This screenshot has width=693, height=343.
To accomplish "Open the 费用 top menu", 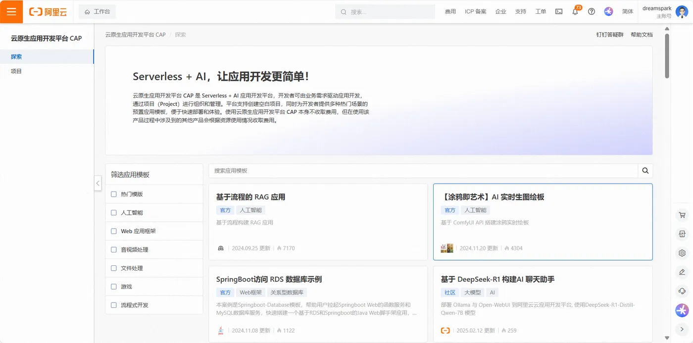I will [x=450, y=11].
